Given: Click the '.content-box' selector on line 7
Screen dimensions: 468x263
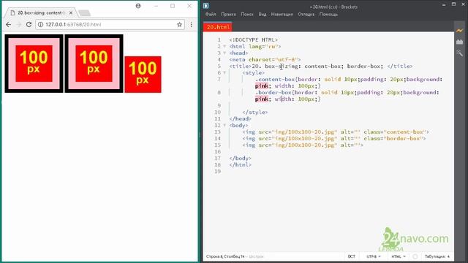Looking at the screenshot, I should (x=275, y=80).
